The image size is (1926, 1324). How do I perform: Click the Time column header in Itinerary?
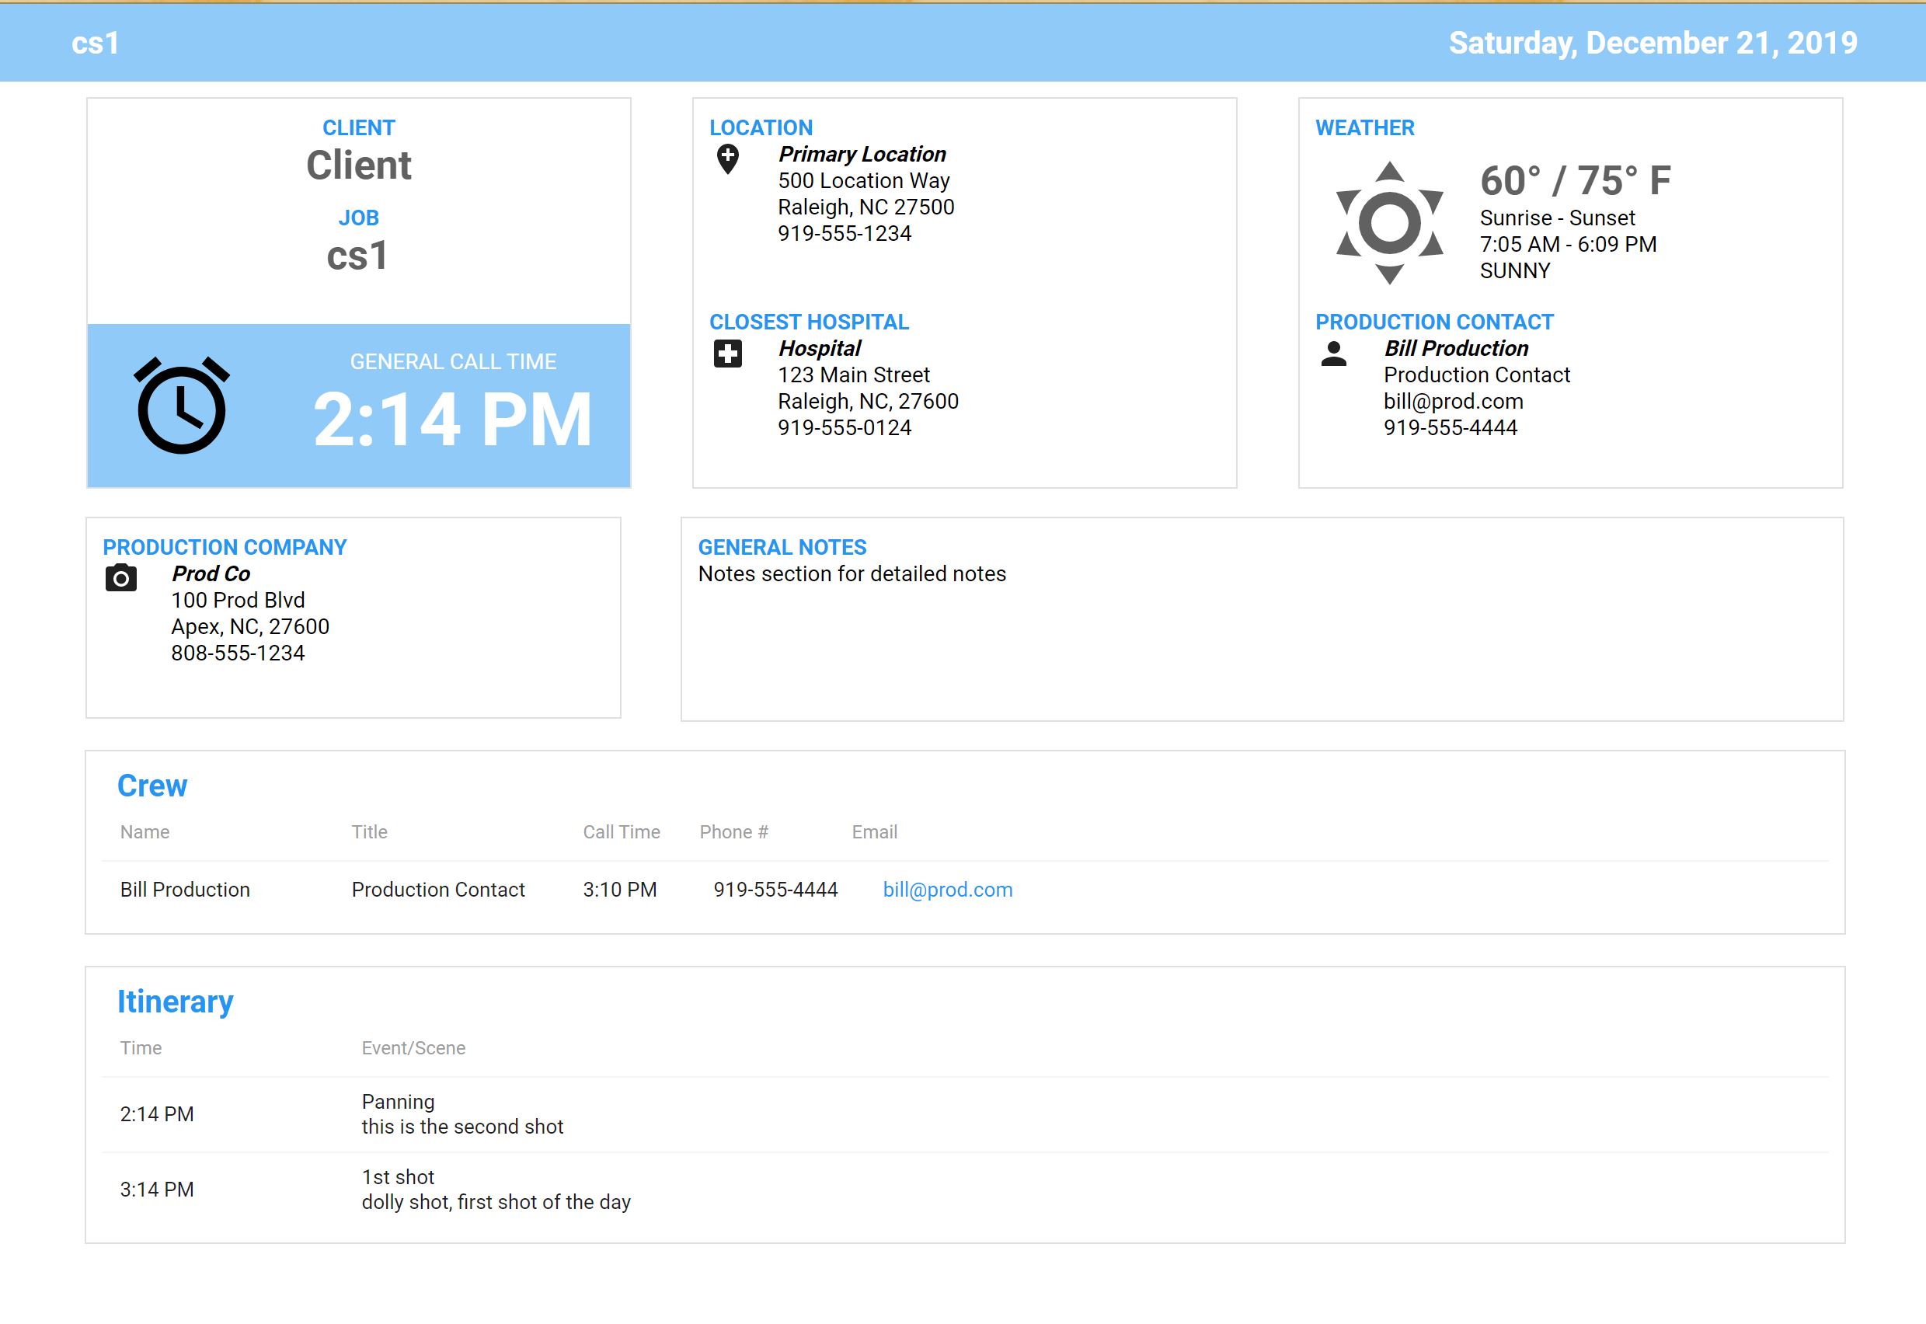(141, 1047)
